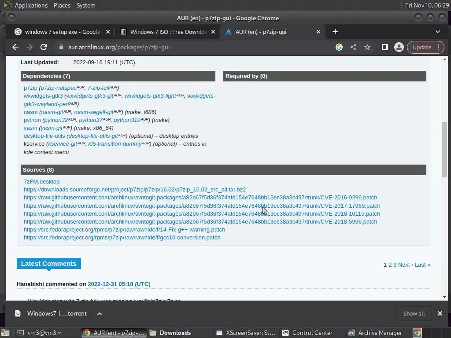Open the python37 AUR link

(91, 120)
